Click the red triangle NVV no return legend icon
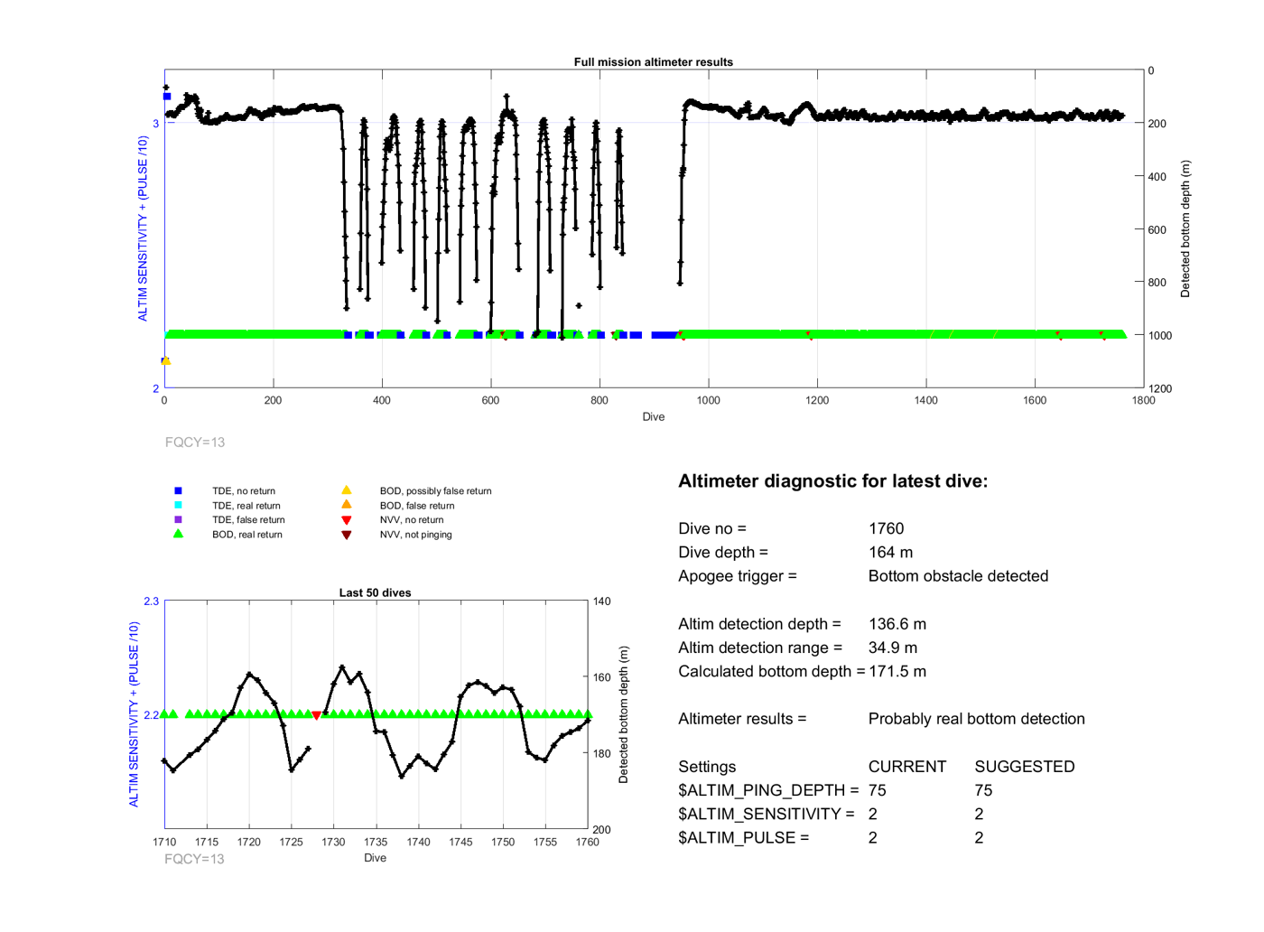The height and width of the screenshot is (932, 1264). (346, 520)
